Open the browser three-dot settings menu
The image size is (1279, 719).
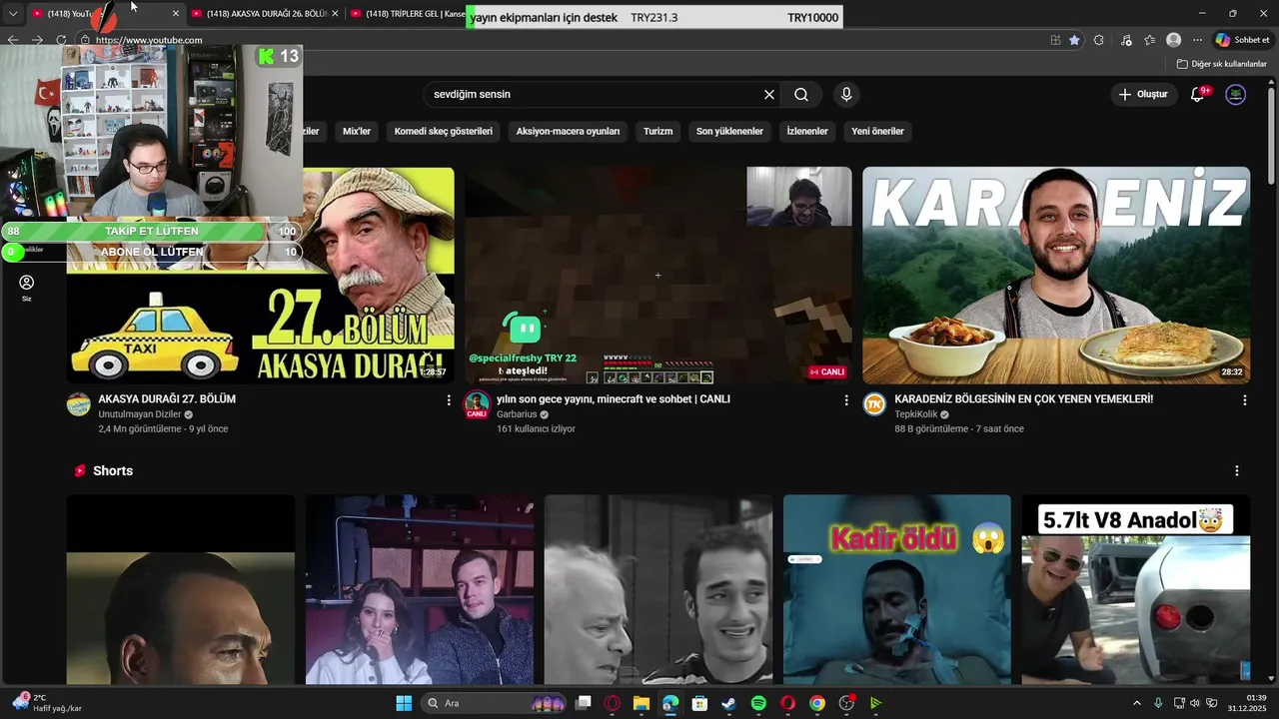[1197, 40]
